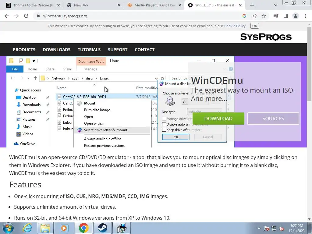This screenshot has width=312, height=234.
Task: View site security lock info
Action: (38, 16)
